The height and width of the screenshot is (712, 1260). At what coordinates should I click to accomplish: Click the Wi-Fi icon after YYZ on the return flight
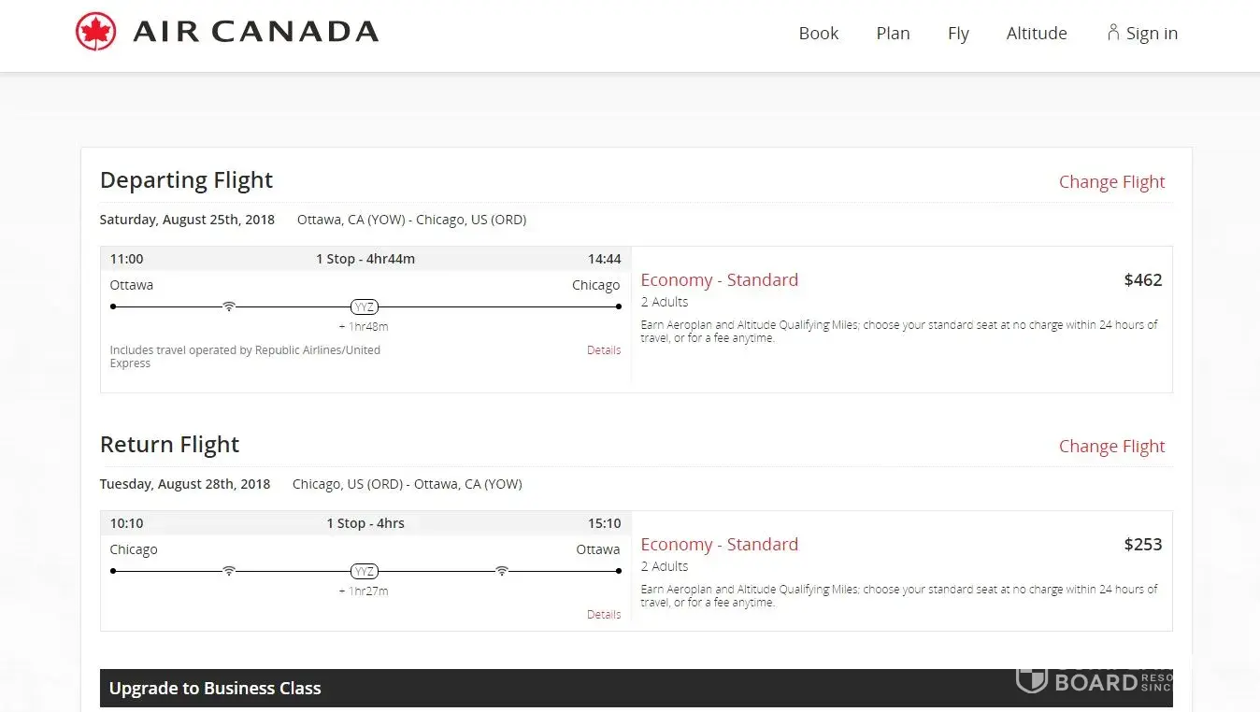coord(502,571)
